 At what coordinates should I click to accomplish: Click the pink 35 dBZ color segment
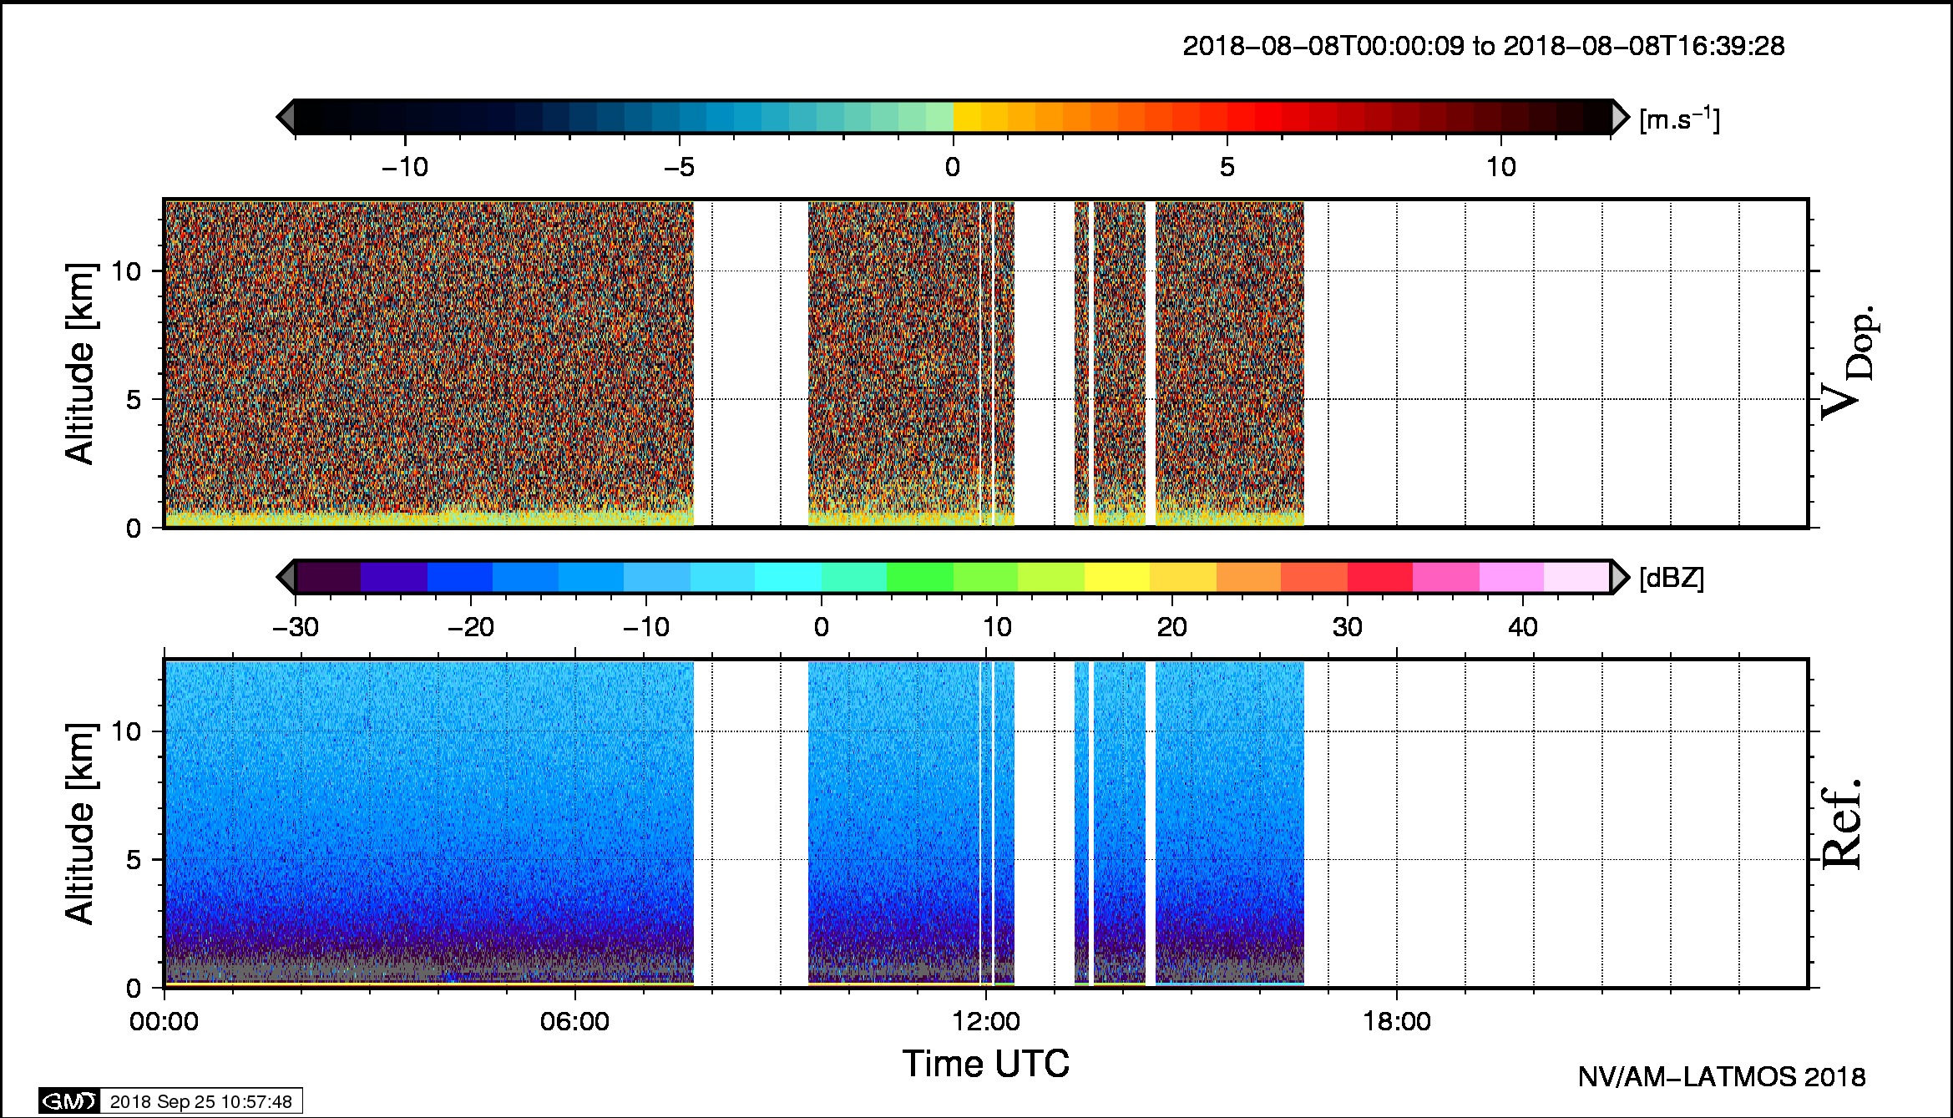1445,577
